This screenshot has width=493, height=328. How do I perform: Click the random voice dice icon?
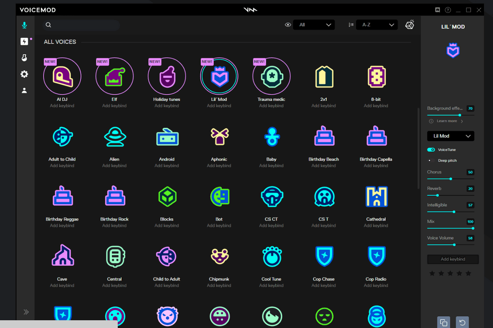[x=409, y=25]
